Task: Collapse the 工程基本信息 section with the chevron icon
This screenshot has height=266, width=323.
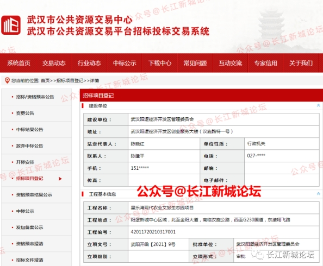Action: click(318, 194)
